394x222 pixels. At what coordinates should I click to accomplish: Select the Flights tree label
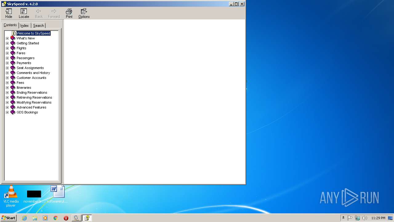22,48
